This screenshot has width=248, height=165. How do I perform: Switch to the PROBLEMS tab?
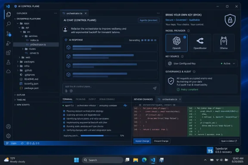(81, 99)
